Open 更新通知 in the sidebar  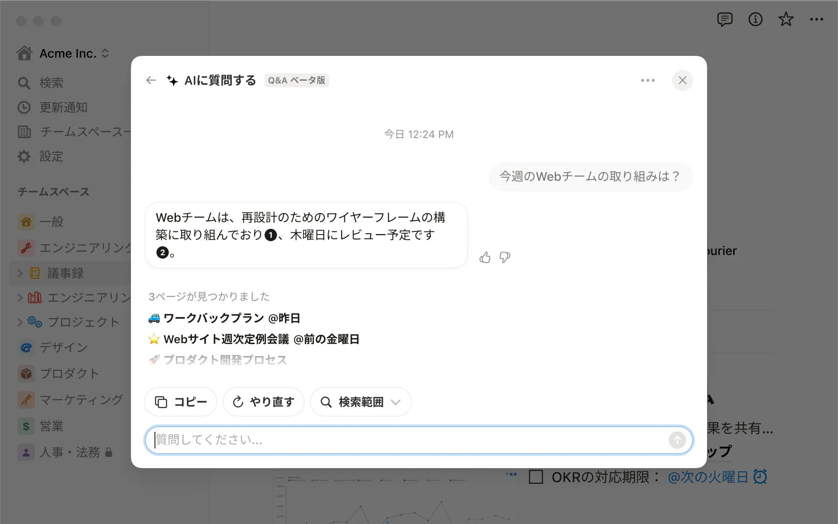tap(63, 107)
